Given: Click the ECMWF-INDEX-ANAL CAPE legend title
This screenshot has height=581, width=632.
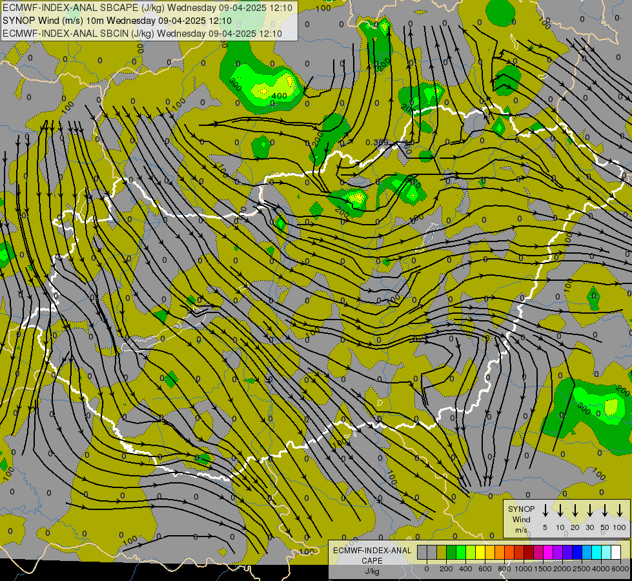Looking at the screenshot, I should (372, 560).
